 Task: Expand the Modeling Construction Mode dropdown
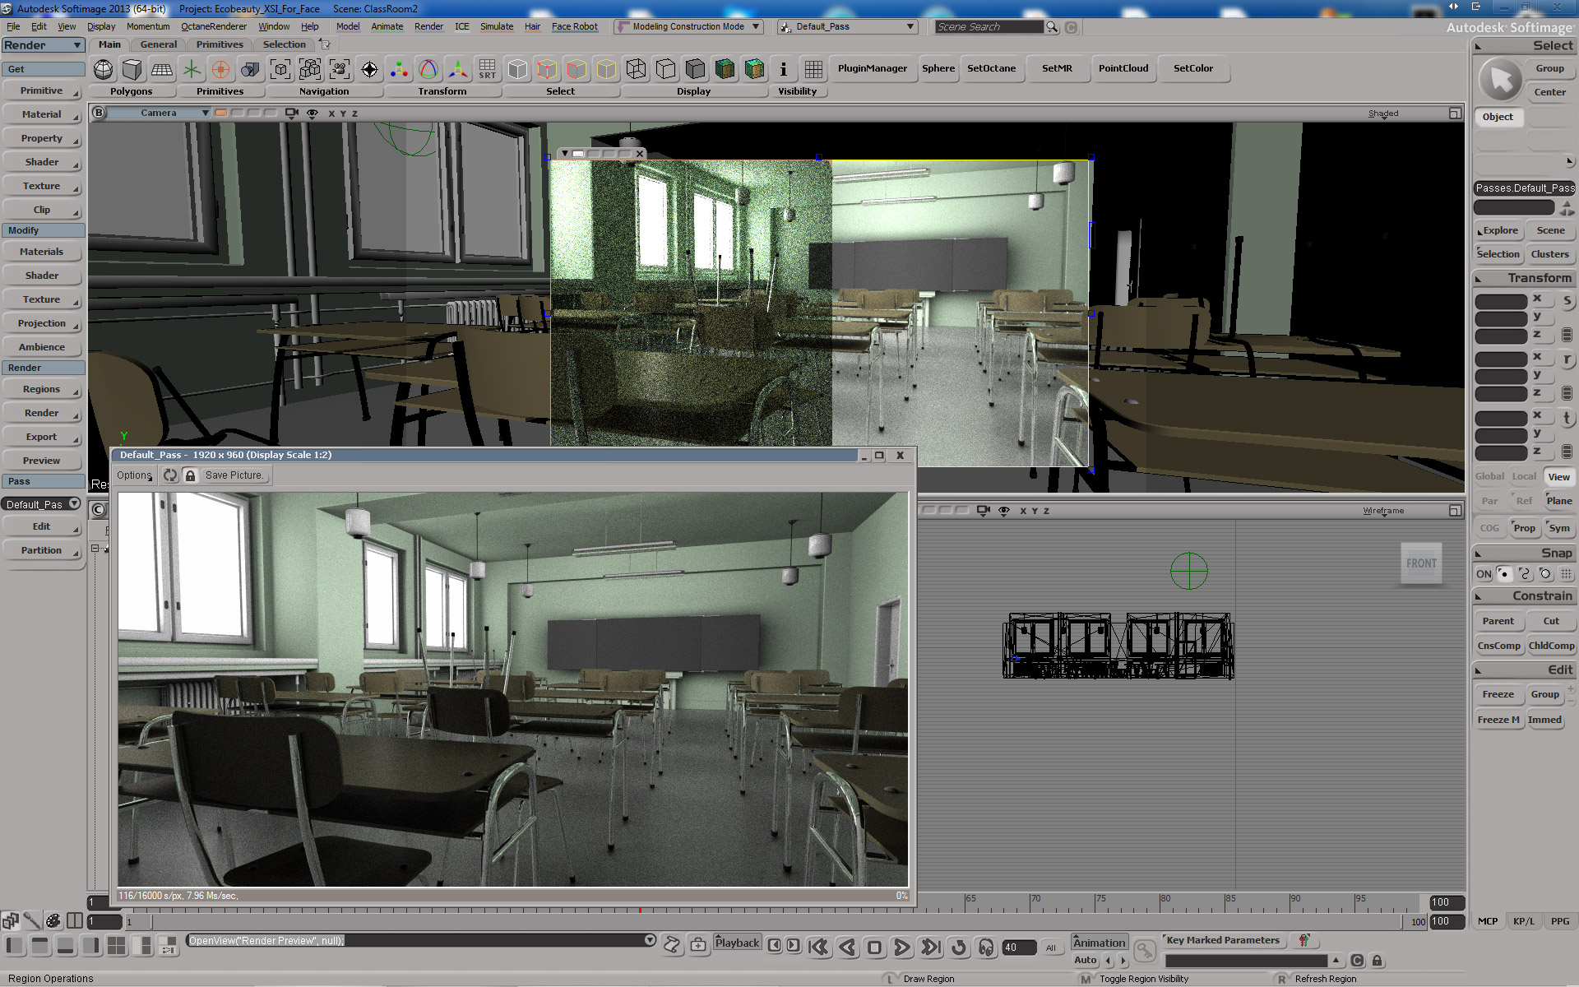756,27
